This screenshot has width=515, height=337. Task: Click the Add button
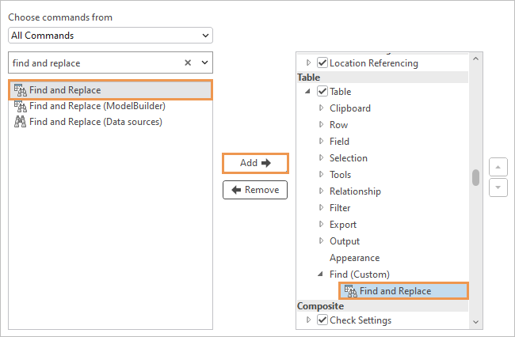coord(255,163)
